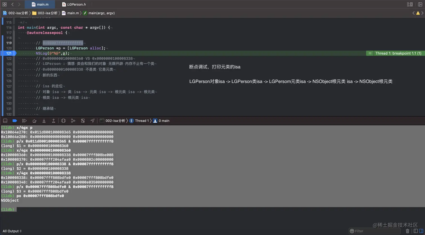This screenshot has height=235, width=425.
Task: Switch to the LGPerson.h tab
Action: pos(74,4)
